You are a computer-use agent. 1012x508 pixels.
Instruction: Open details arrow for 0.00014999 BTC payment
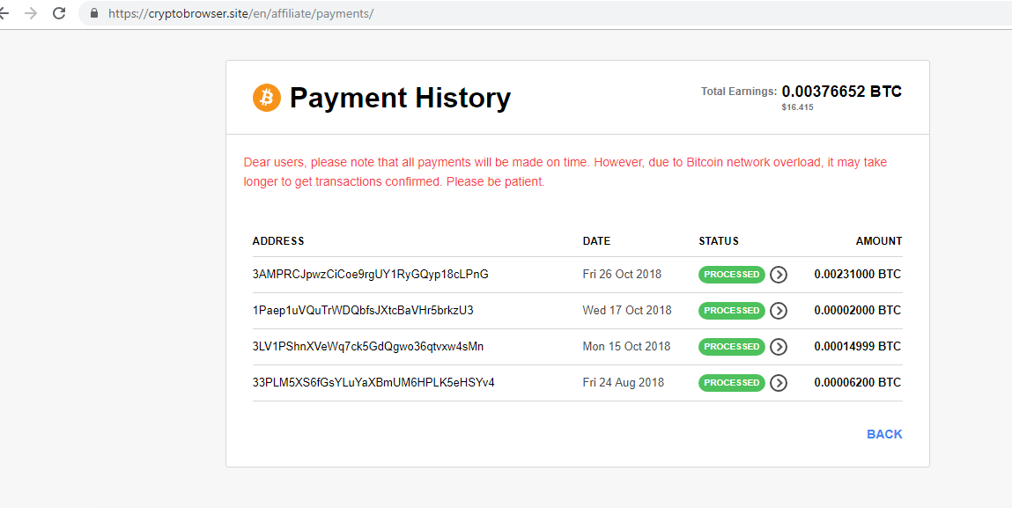[x=779, y=347]
